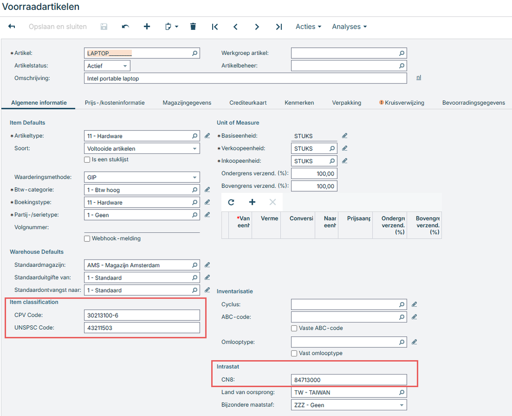Enable the Webhook-melding checkbox
512x416 pixels.
(x=87, y=239)
